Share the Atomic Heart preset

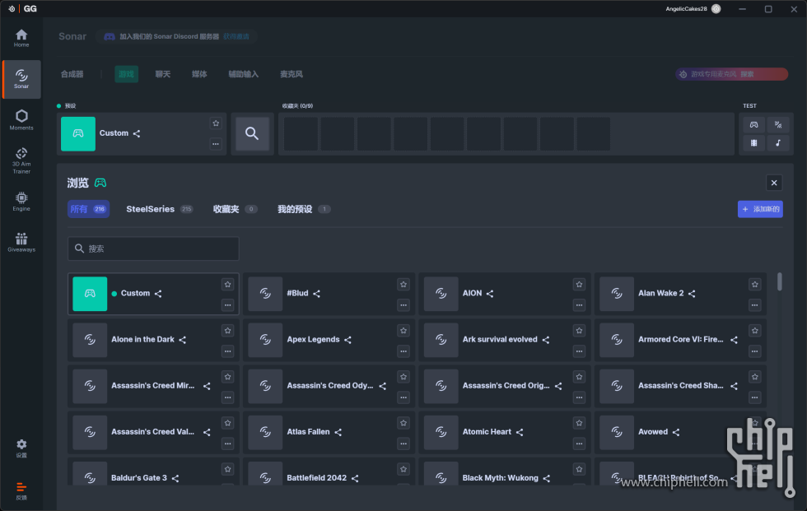[520, 432]
